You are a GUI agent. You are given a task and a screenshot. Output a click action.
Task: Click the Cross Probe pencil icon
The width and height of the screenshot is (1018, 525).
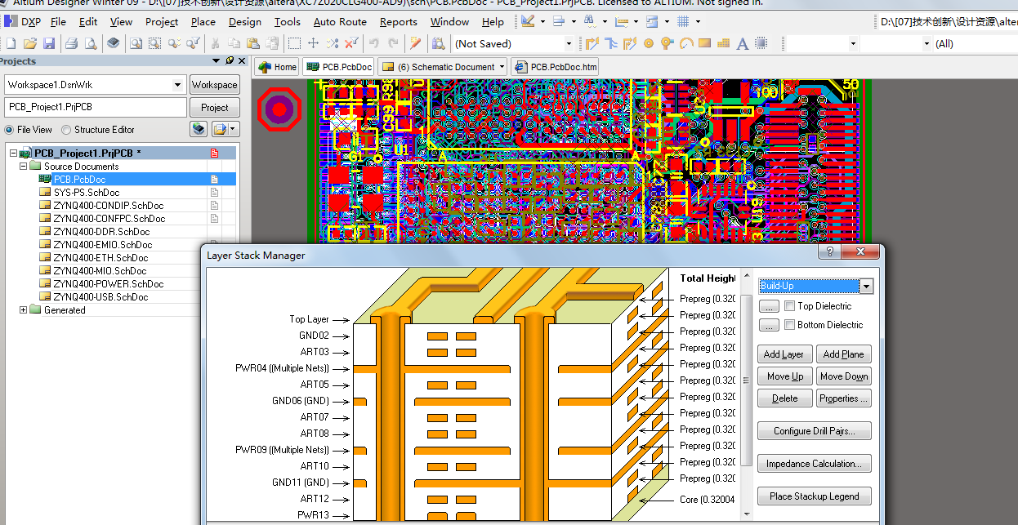coord(416,43)
